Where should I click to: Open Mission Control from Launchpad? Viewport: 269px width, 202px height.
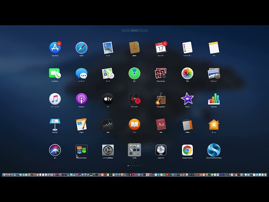82,150
